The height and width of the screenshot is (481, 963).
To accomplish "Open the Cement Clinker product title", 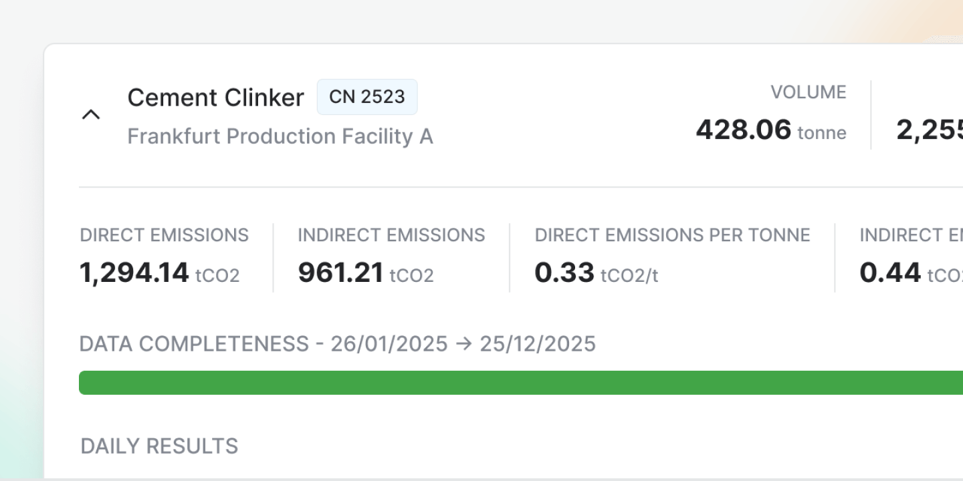I will pyautogui.click(x=215, y=98).
